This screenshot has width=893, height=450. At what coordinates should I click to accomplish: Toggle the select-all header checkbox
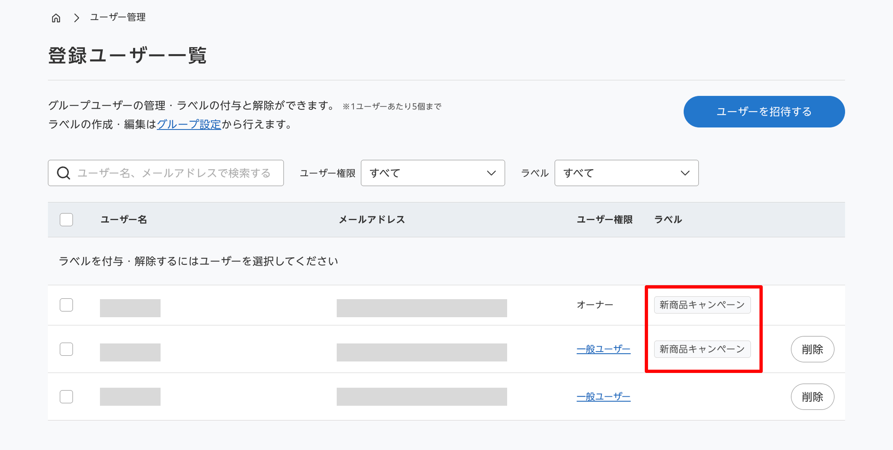66,220
